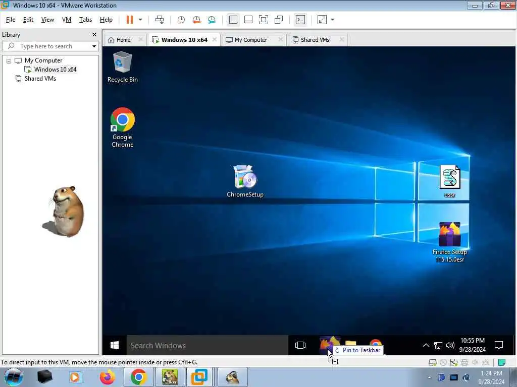Click the CD/DVD device status icon
The image size is (517, 387).
click(443, 363)
